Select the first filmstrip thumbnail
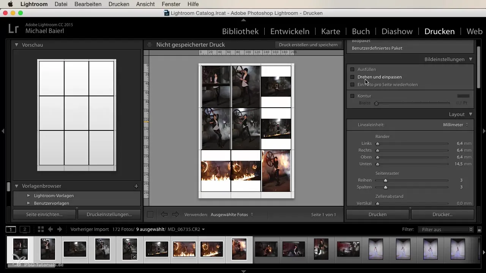 tap(21, 249)
